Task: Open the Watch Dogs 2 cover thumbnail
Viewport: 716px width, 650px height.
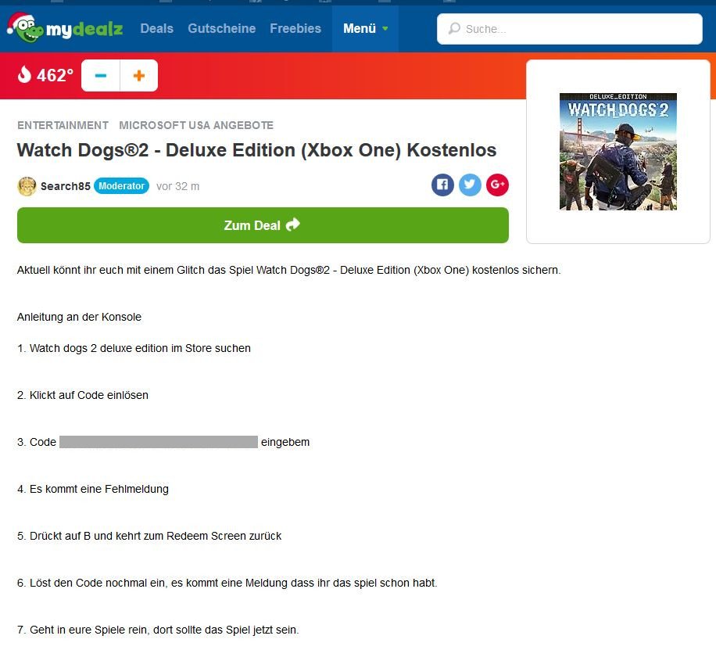Action: pos(618,152)
